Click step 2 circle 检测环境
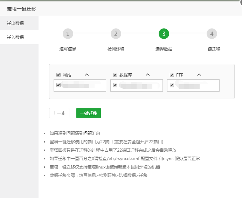Viewport: 242px width, 198px height. pyautogui.click(x=116, y=34)
